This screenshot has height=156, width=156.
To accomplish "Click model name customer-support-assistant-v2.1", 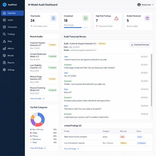I will 83,50.
